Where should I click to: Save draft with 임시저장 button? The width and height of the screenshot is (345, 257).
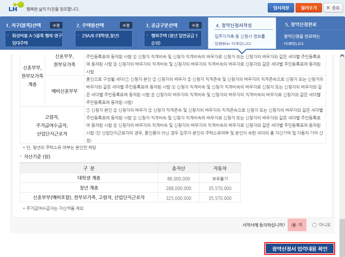tap(281, 8)
